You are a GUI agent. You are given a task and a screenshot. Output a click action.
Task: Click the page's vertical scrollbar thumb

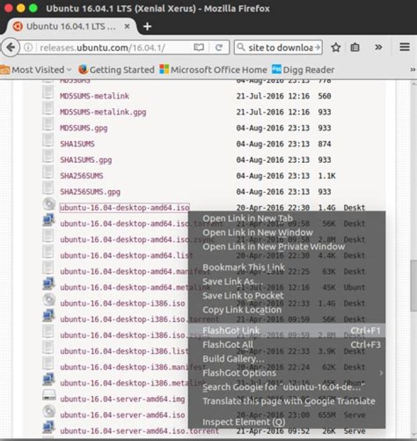414,286
